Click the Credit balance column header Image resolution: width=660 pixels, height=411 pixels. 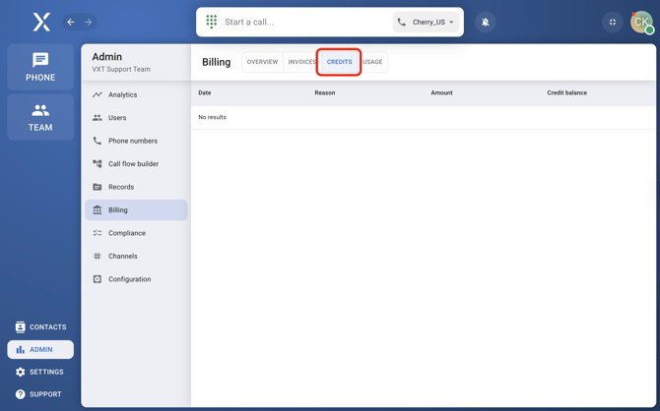point(567,92)
